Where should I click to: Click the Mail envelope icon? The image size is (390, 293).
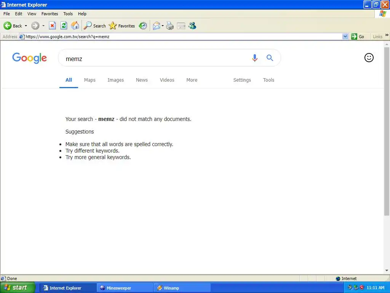coord(157,26)
